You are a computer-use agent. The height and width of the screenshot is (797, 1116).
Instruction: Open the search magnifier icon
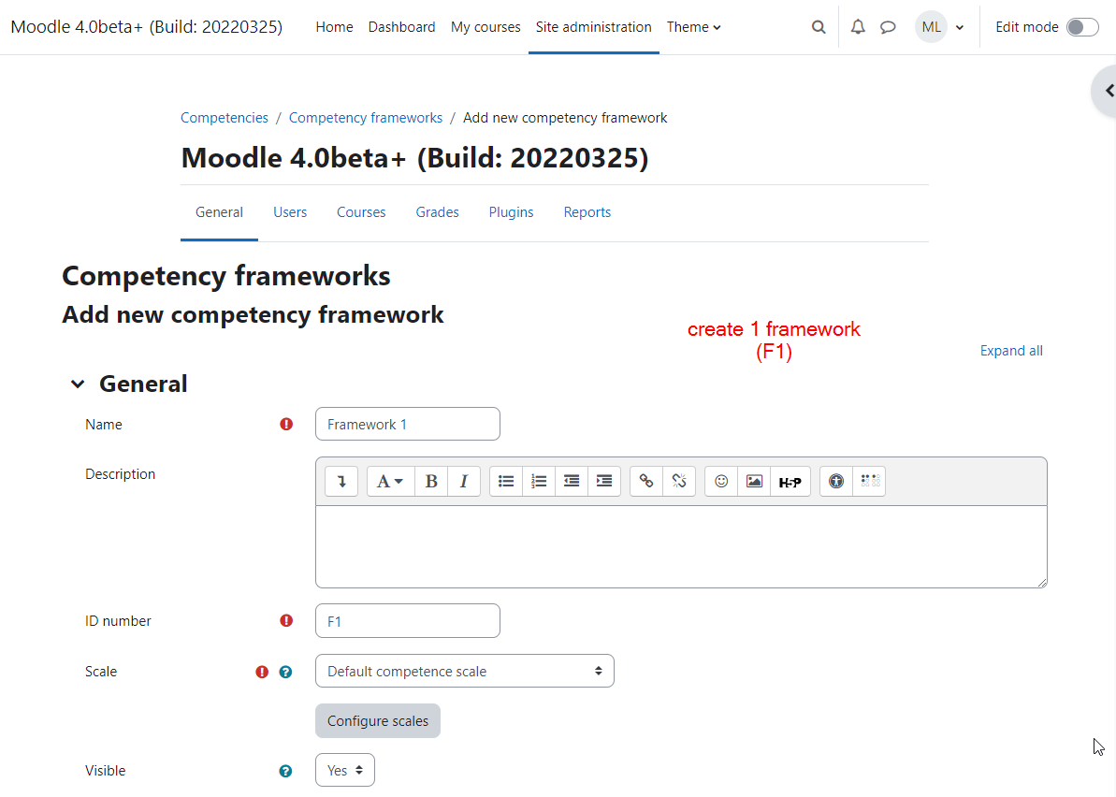[x=819, y=27]
